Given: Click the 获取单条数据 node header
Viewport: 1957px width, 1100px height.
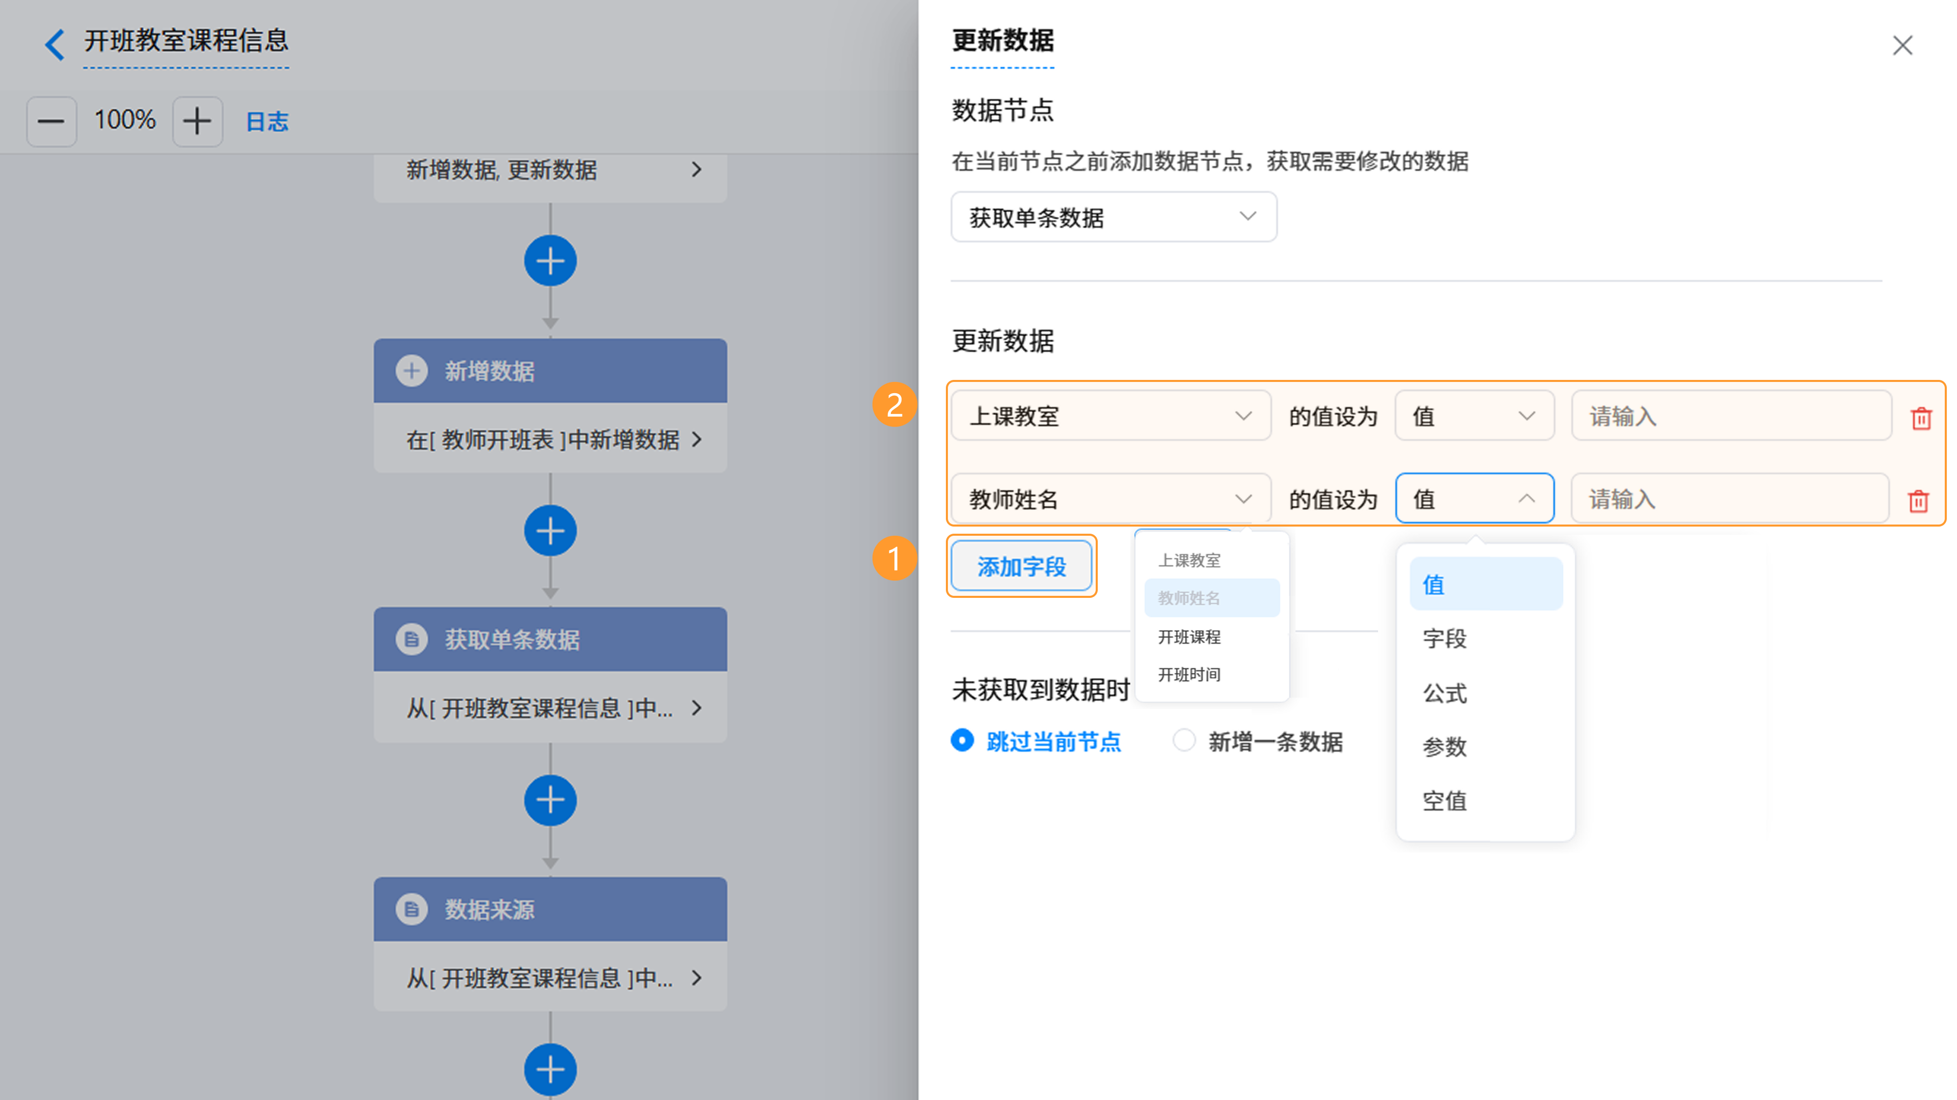Looking at the screenshot, I should point(551,639).
